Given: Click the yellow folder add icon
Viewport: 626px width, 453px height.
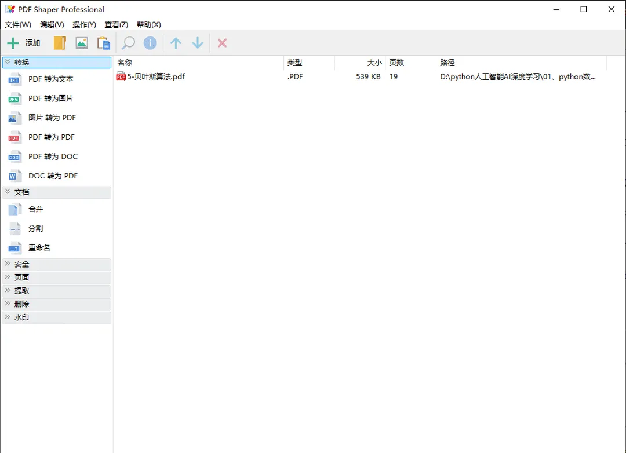Looking at the screenshot, I should [60, 43].
